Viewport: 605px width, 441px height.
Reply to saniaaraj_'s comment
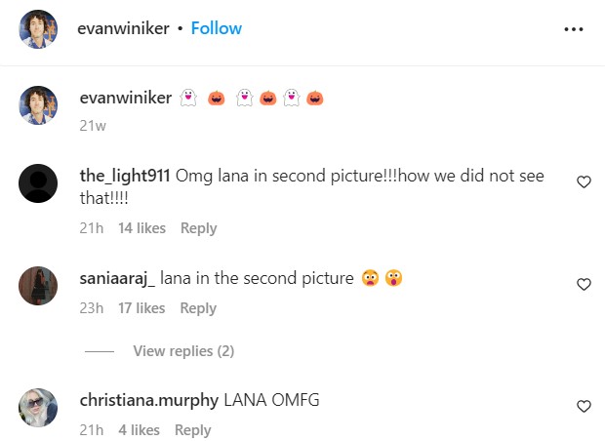coord(198,308)
